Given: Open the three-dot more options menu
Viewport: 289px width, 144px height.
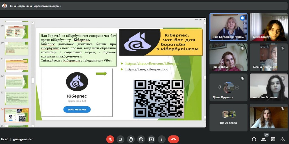Looking at the screenshot, I should pos(161,139).
